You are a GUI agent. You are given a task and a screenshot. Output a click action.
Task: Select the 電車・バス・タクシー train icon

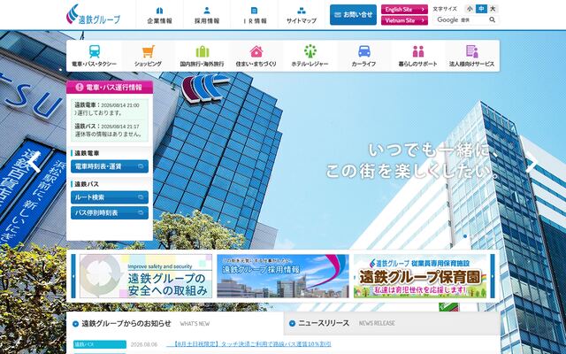coord(95,51)
